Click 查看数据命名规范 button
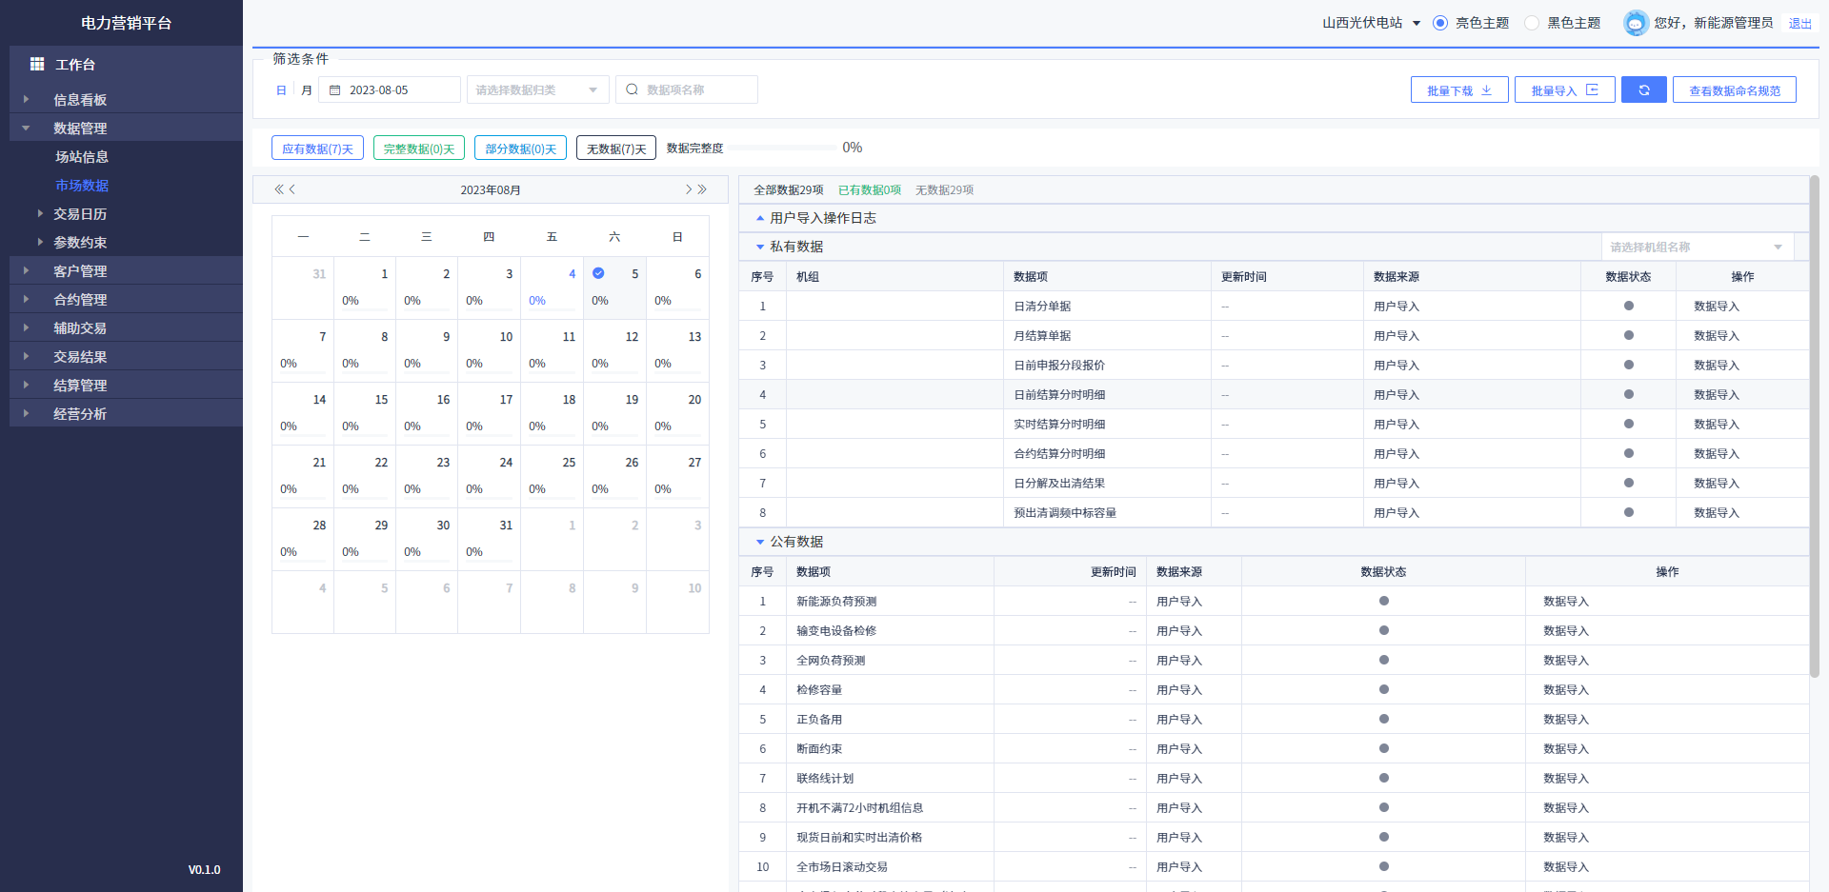Image resolution: width=1829 pixels, height=892 pixels. (x=1735, y=89)
